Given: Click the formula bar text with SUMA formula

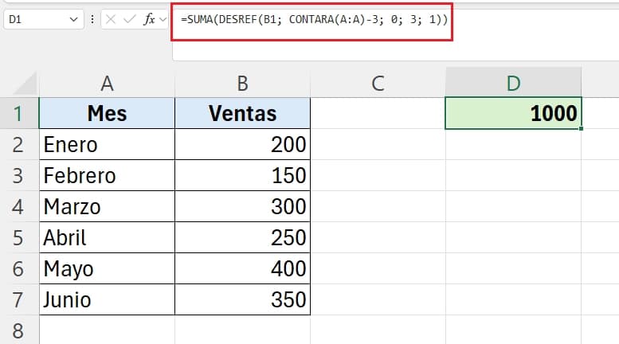Looking at the screenshot, I should click(314, 19).
